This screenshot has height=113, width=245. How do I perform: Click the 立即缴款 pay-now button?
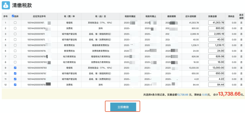[123, 107]
